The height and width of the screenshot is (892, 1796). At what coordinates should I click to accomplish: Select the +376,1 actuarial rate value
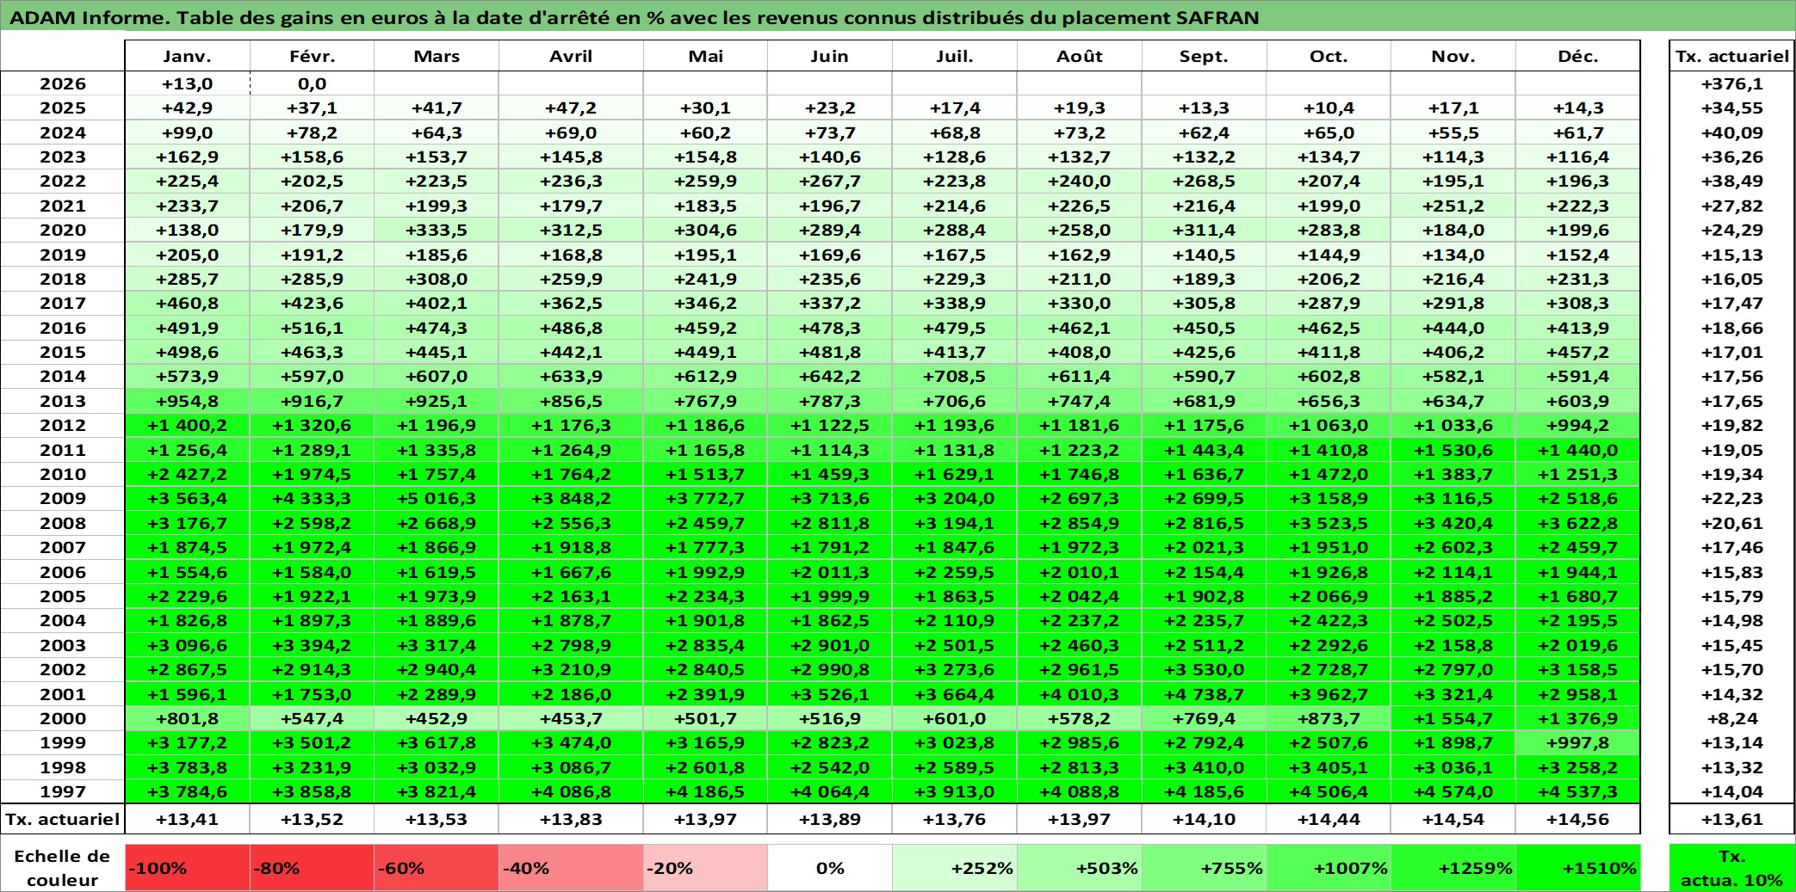1732,83
